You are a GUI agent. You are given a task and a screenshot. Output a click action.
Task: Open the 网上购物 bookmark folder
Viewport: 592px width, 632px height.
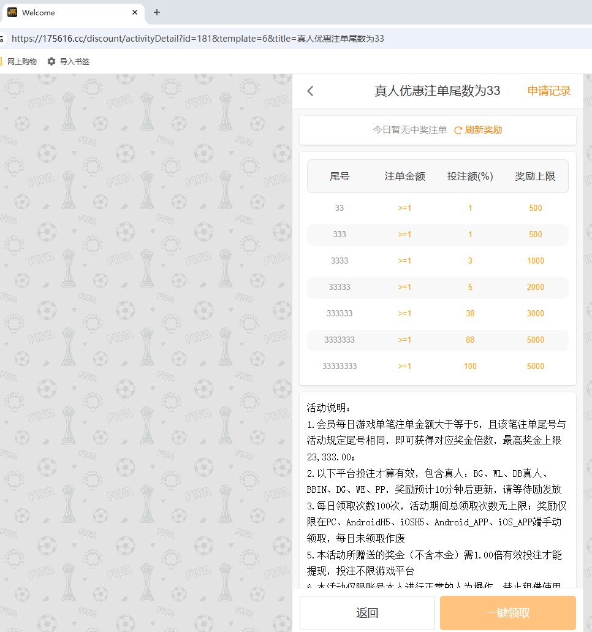tap(21, 61)
